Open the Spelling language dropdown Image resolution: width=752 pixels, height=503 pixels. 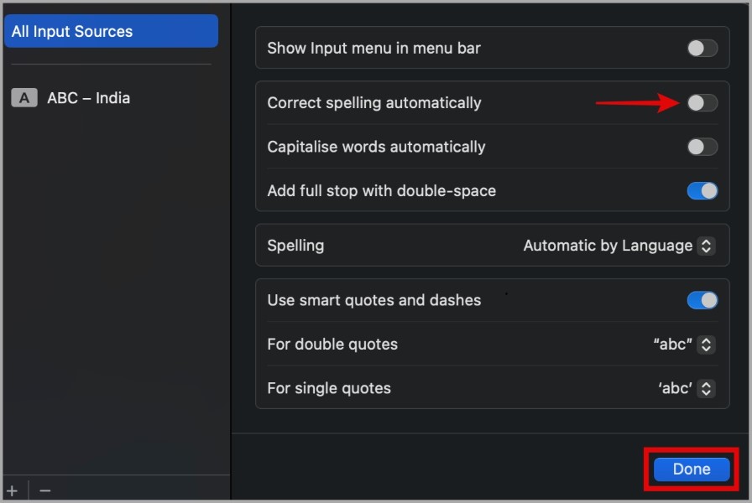(706, 246)
